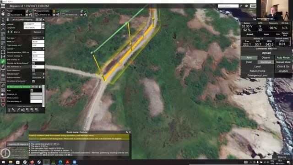Click the action list vertical scrollbar
293x165 pixels.
point(43,96)
